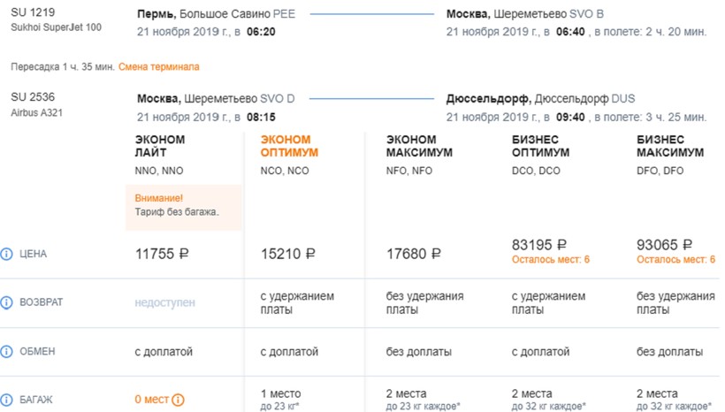This screenshot has height=412, width=725.
Task: Click the 11755 ₽ price
Action: point(162,255)
